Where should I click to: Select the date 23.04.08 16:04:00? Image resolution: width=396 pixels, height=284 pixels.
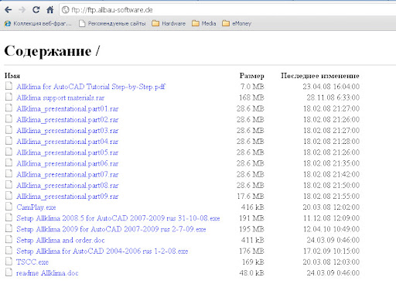[x=331, y=87]
